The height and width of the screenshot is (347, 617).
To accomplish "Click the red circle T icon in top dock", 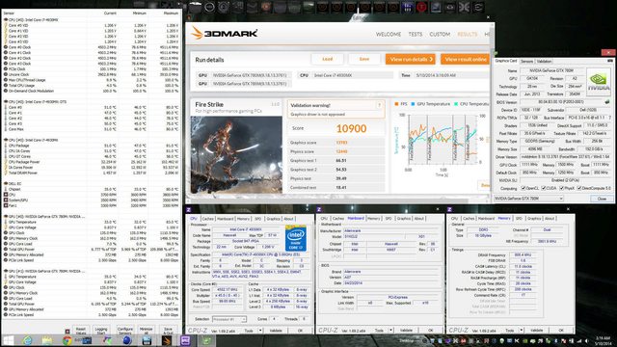I will (421, 7).
